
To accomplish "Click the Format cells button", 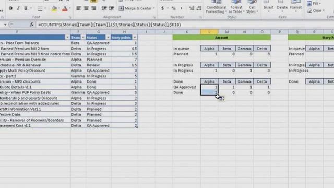I will coord(296,6).
